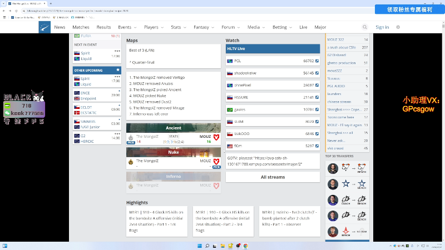The height and width of the screenshot is (250, 445).
Task: Open ohnePixel stream external link icon
Action: tap(317, 86)
